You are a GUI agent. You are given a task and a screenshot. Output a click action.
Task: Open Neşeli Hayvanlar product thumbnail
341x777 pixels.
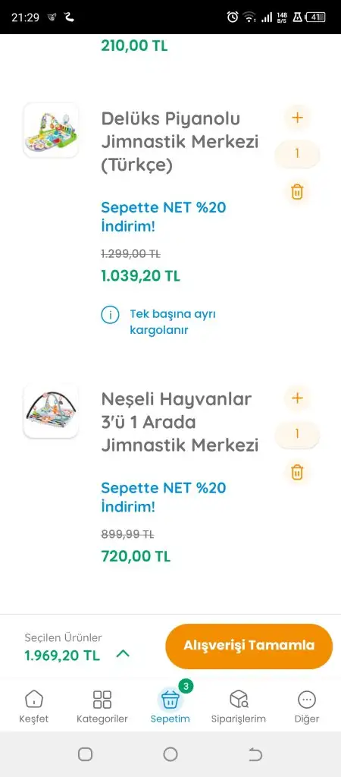tap(51, 411)
